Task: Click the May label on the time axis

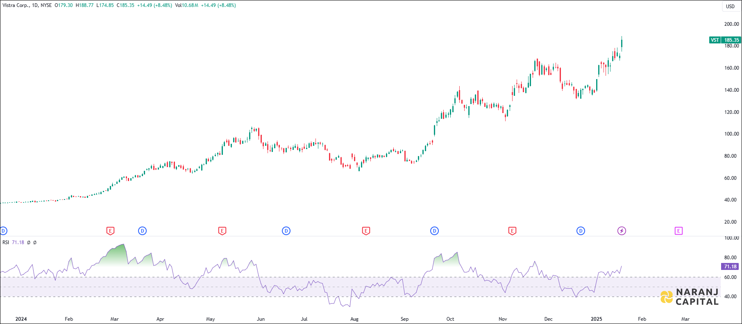Action: [210, 319]
